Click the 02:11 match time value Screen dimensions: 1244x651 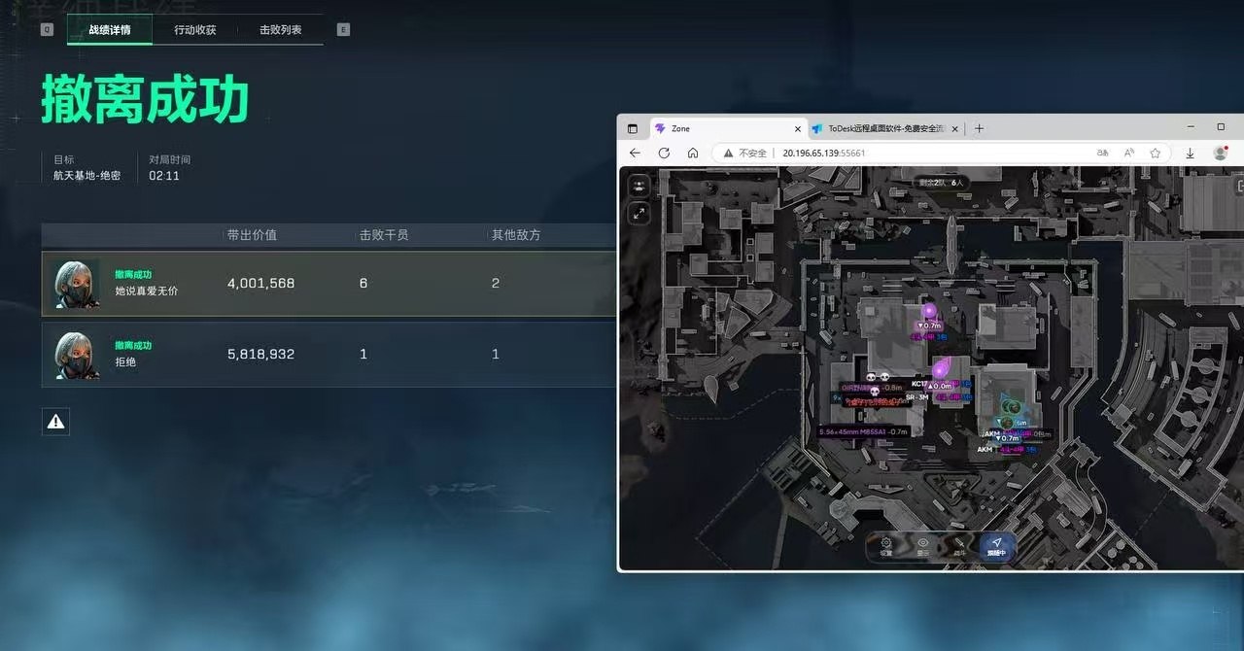(164, 176)
